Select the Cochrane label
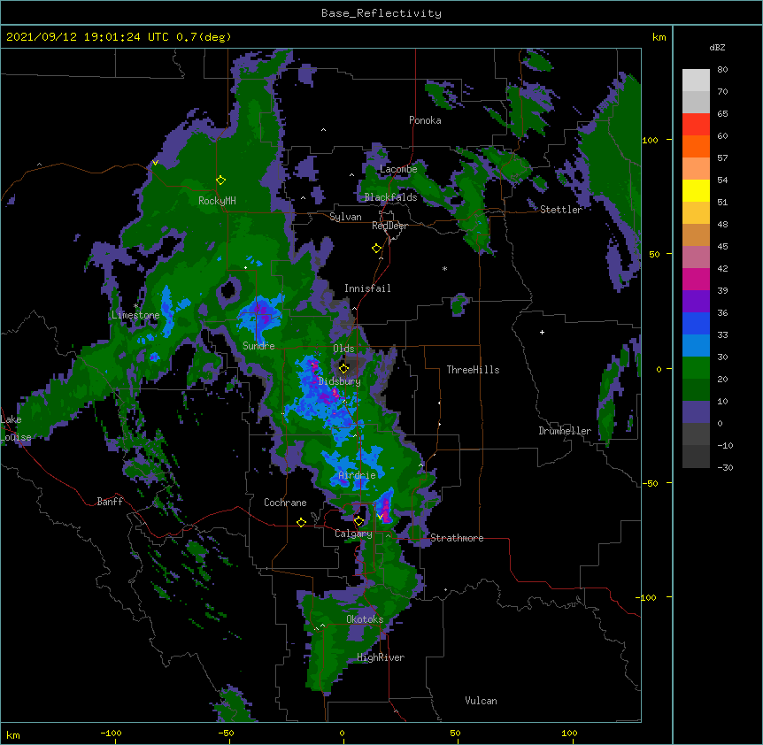This screenshot has height=745, width=763. [285, 503]
